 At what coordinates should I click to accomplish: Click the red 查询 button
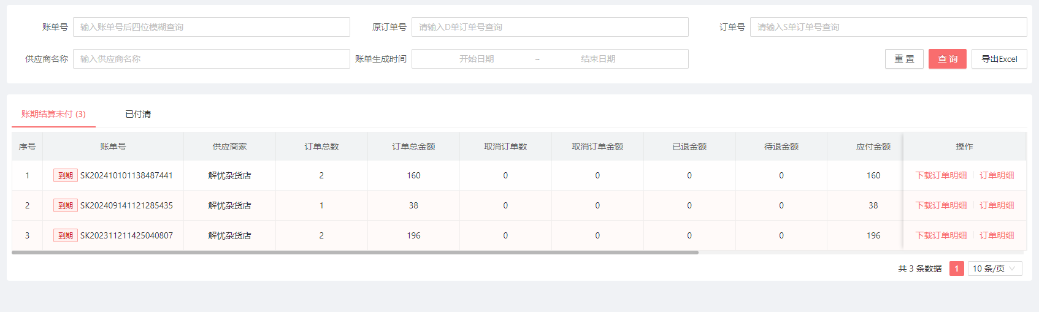(947, 59)
